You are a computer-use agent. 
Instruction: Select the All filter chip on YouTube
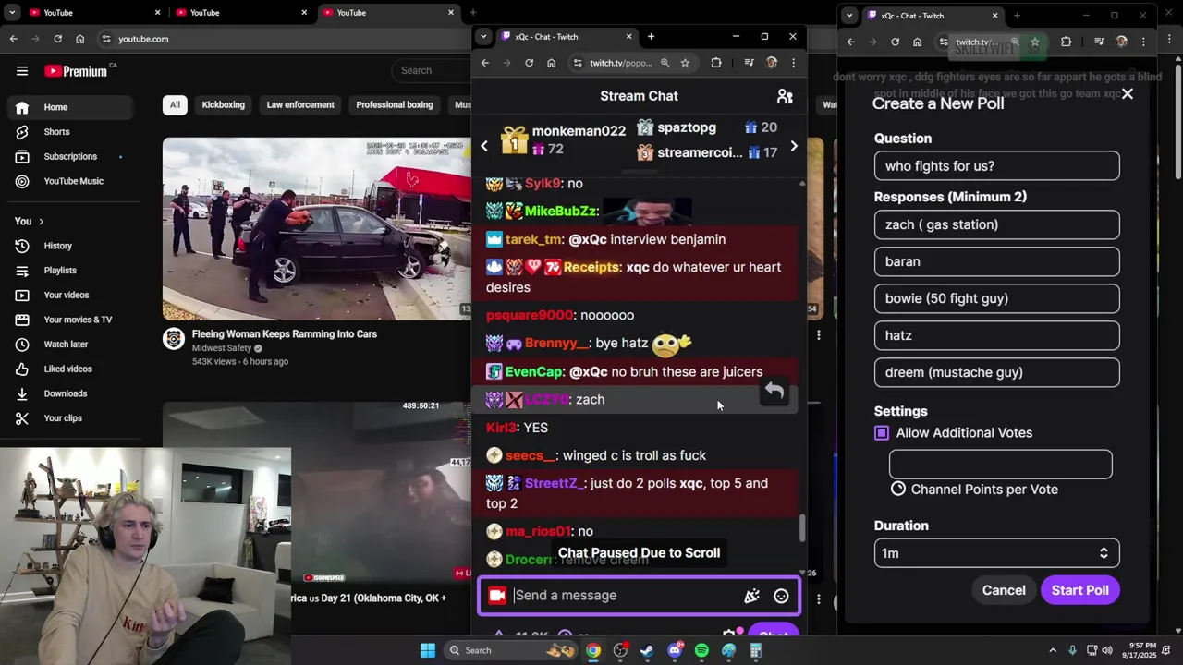click(x=175, y=104)
